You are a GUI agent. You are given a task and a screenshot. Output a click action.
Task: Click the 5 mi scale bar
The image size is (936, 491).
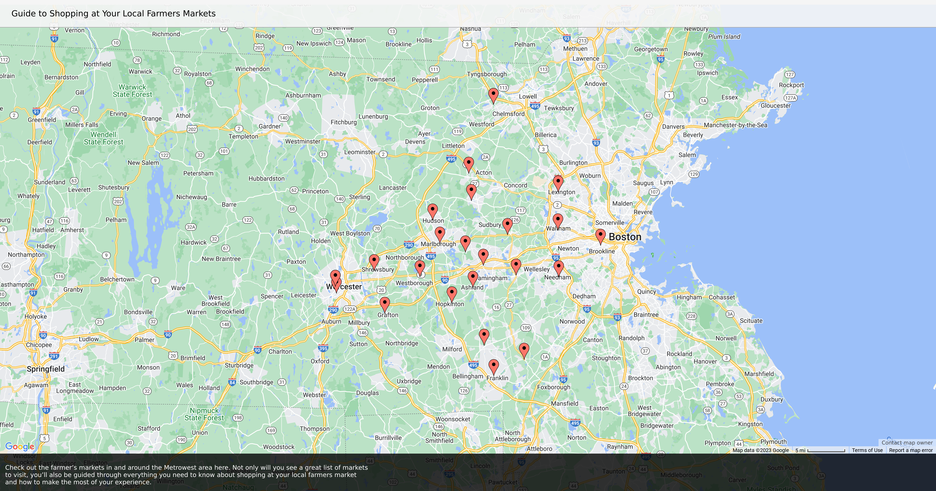click(821, 450)
